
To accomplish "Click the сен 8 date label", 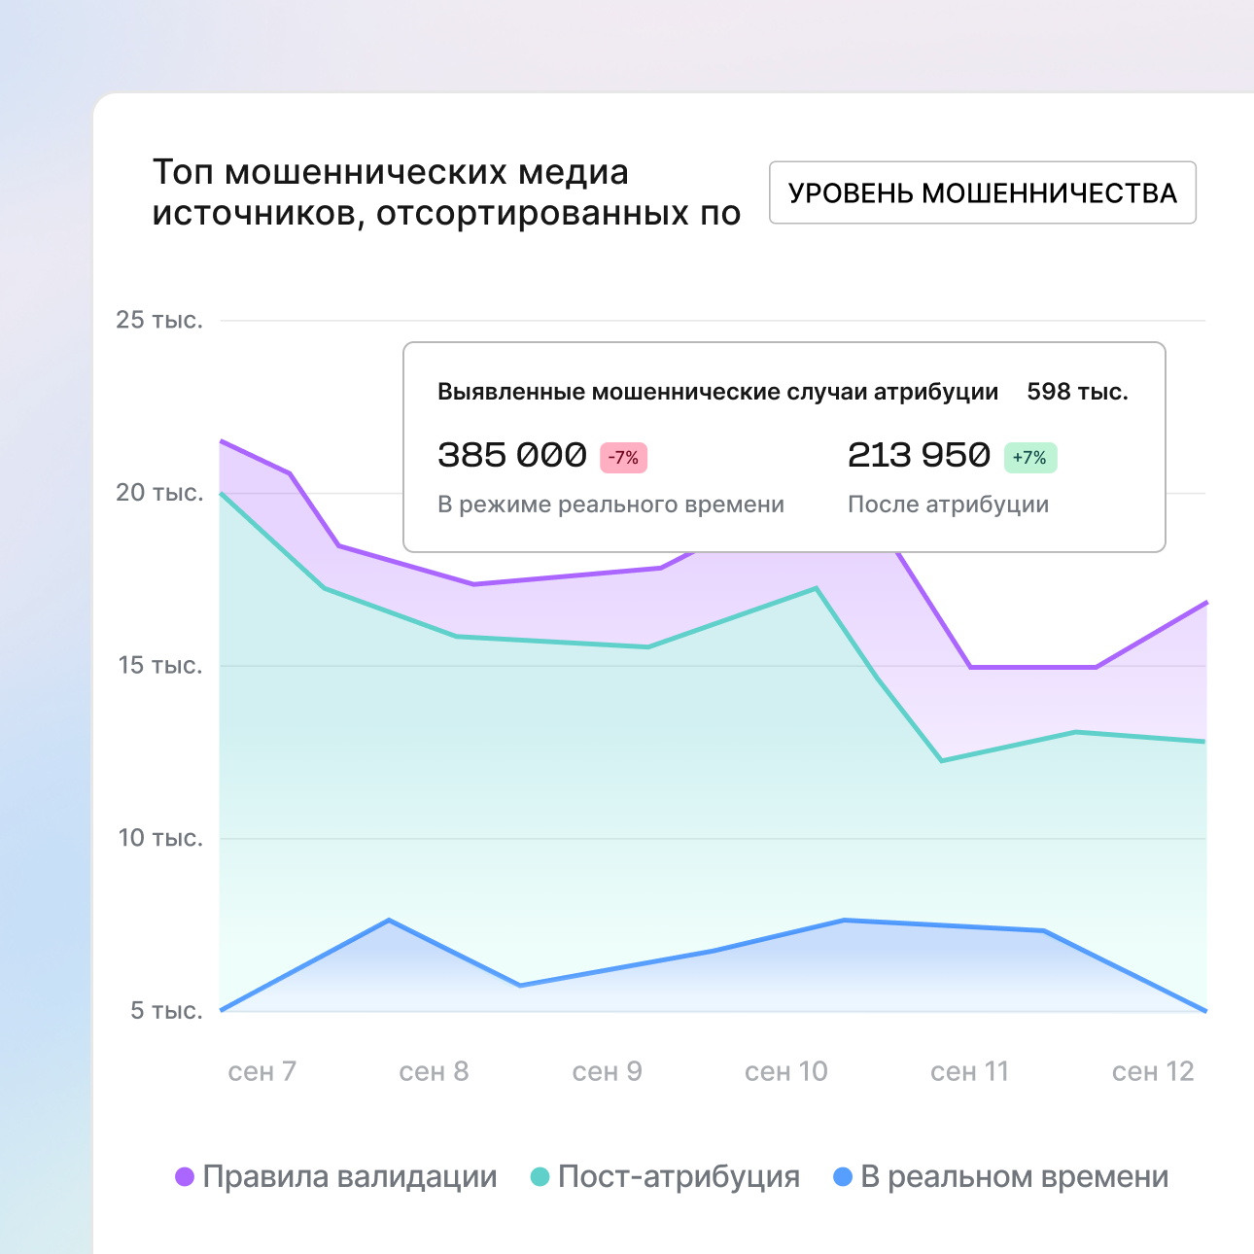I will tap(434, 1071).
